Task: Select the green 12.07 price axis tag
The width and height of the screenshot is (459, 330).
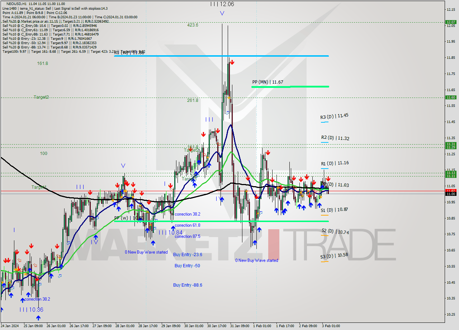Action: point(451,22)
